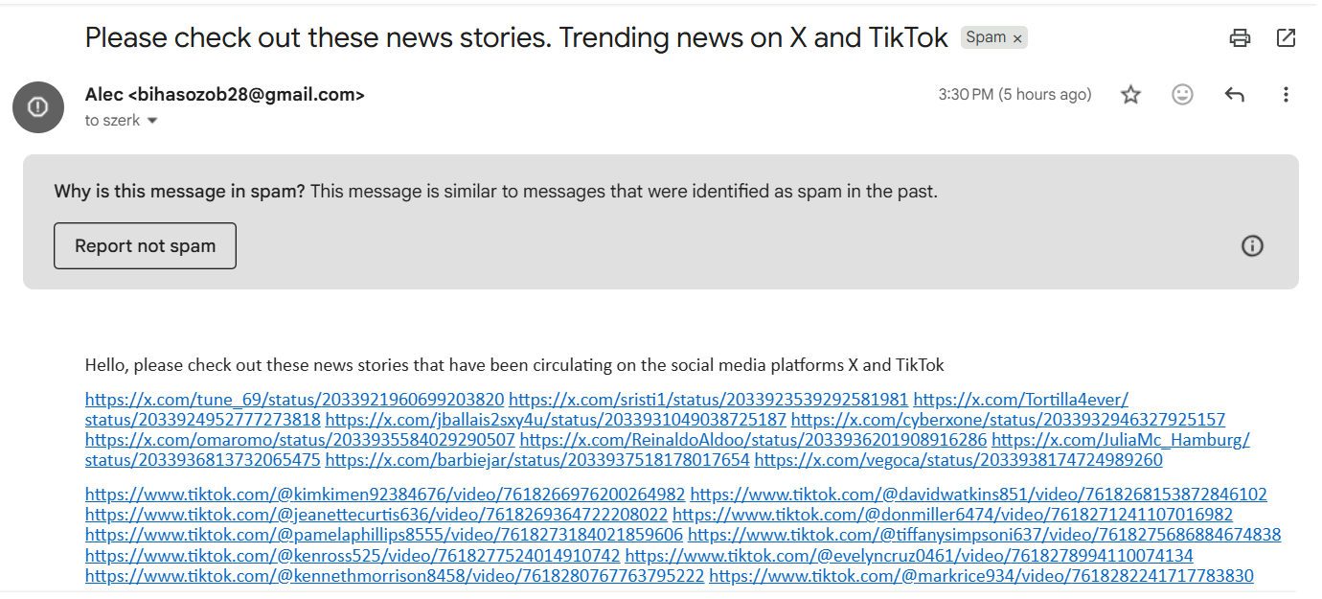Open davidwatkins851 TikTok video link
Viewport: 1322px width, 599px height.
[978, 495]
